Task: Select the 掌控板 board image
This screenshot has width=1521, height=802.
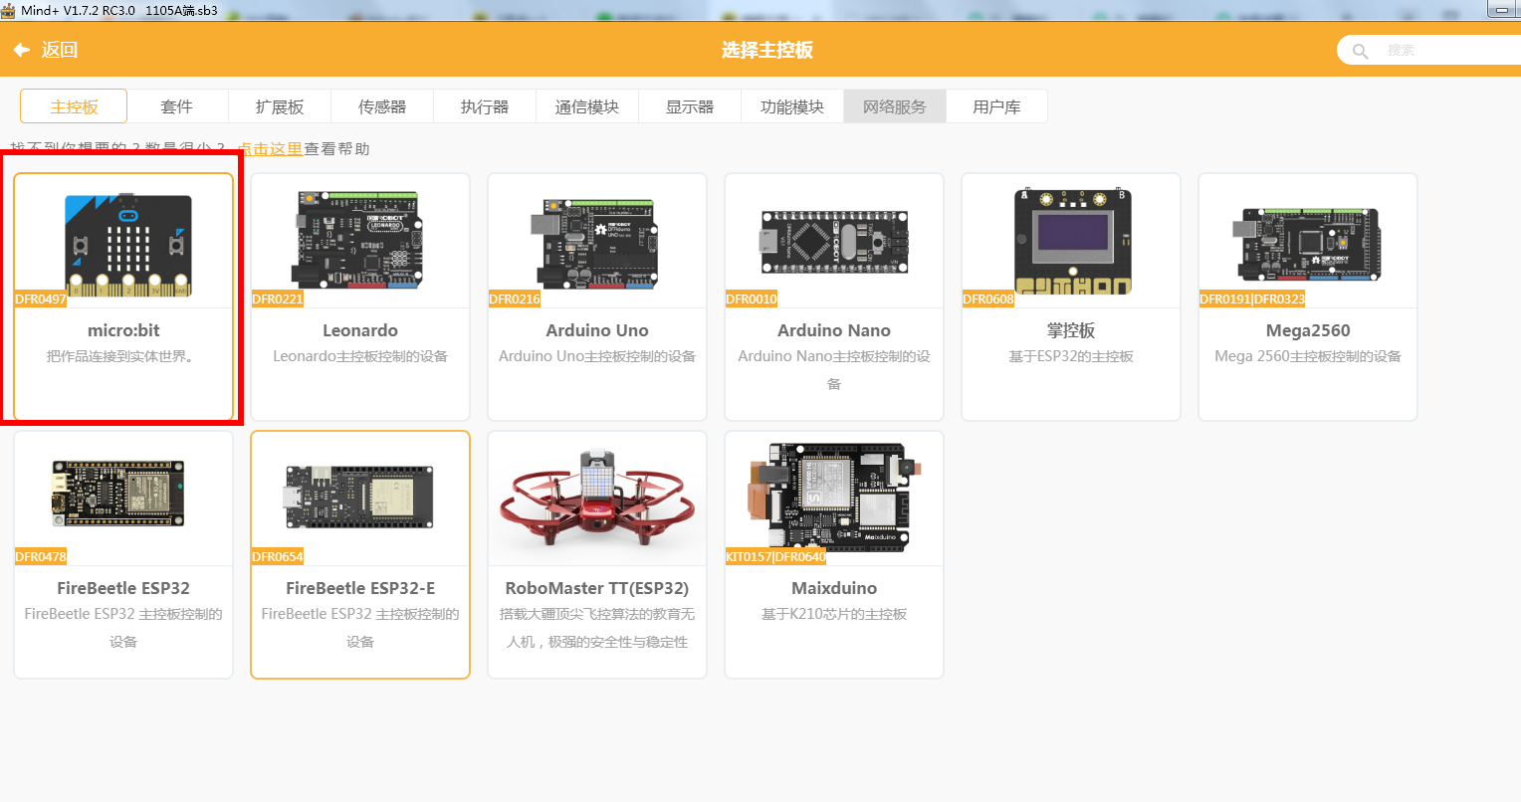Action: click(1072, 242)
